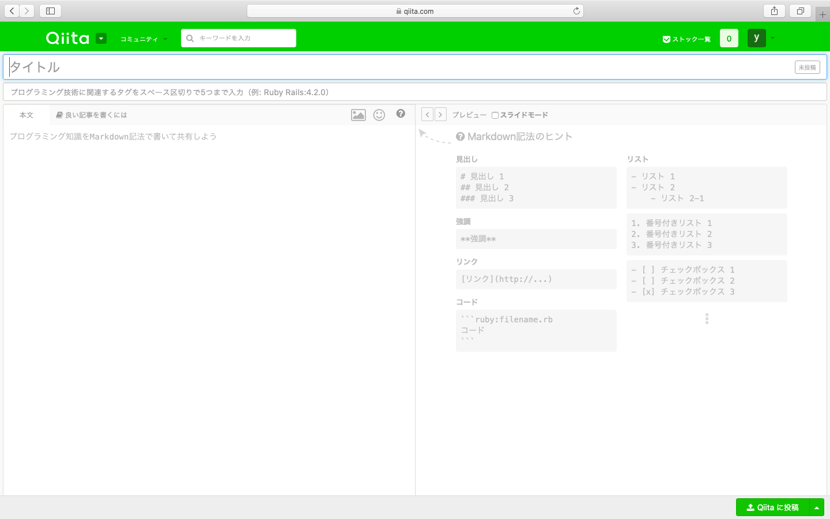Click the **強調** hint example

coord(536,239)
